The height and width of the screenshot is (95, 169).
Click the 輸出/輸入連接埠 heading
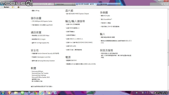(x=75, y=21)
